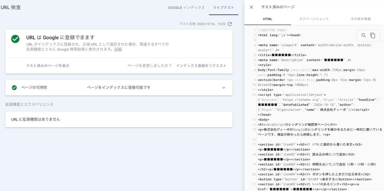
Task: Click インデックス登録をリクエスト link
Action: click(x=201, y=66)
